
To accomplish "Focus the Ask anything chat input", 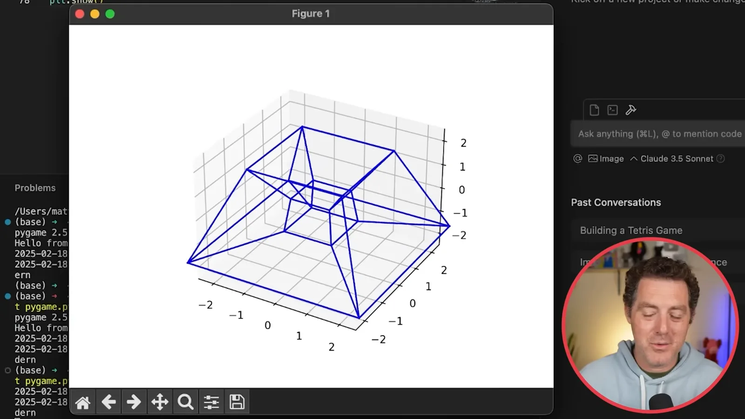I will point(658,134).
